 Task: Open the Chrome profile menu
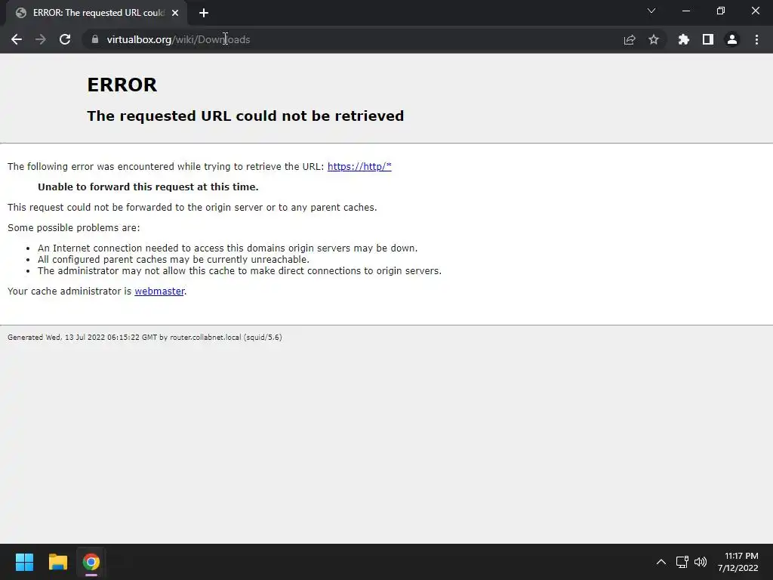coord(732,39)
